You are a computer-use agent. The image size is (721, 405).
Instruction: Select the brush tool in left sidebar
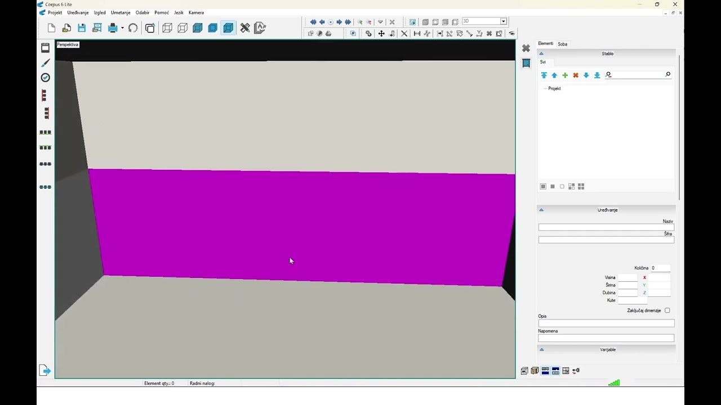[x=46, y=63]
